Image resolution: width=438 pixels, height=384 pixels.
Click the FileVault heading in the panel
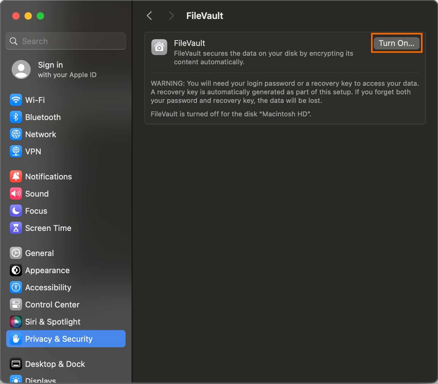pos(190,43)
